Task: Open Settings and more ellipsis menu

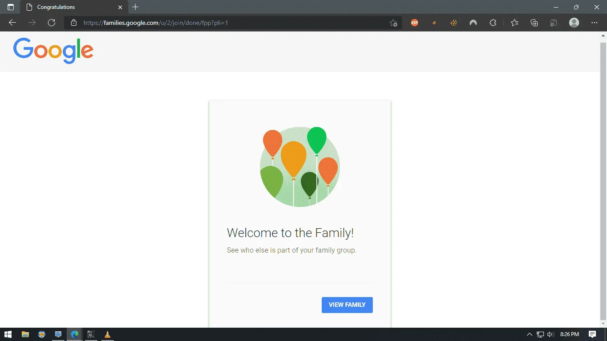Action: 595,23
